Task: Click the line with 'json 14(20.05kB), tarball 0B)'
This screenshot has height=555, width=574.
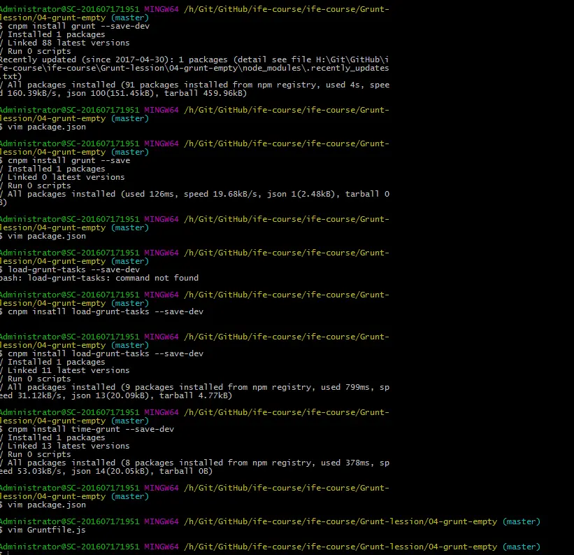Action: click(x=106, y=472)
